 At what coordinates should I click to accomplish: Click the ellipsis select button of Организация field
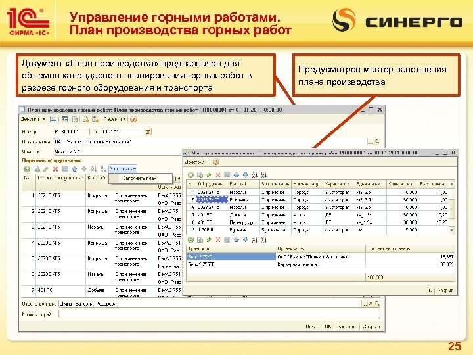371,141
